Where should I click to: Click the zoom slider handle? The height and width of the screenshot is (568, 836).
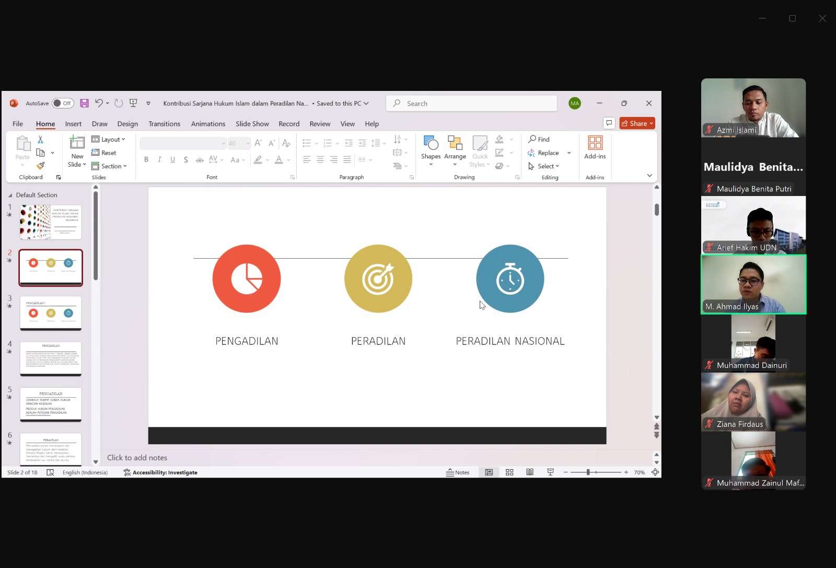[x=588, y=472]
